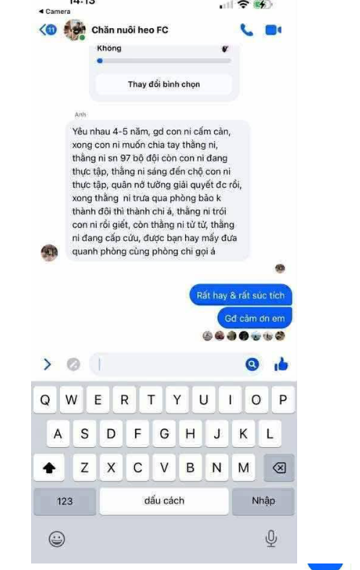Return to Camera app via back link
The width and height of the screenshot is (360, 570).
click(x=54, y=12)
